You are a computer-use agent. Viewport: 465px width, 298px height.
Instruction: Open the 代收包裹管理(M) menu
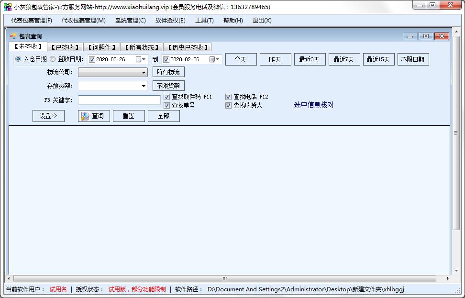point(83,21)
